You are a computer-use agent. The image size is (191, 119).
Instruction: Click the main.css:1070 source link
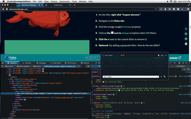click(x=185, y=94)
